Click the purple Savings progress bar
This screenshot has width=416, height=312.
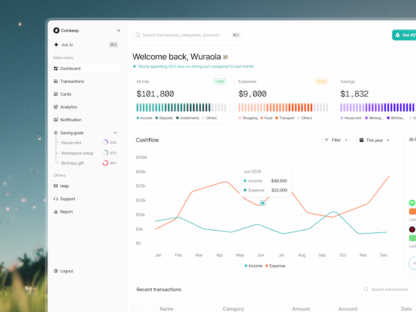[x=378, y=107]
